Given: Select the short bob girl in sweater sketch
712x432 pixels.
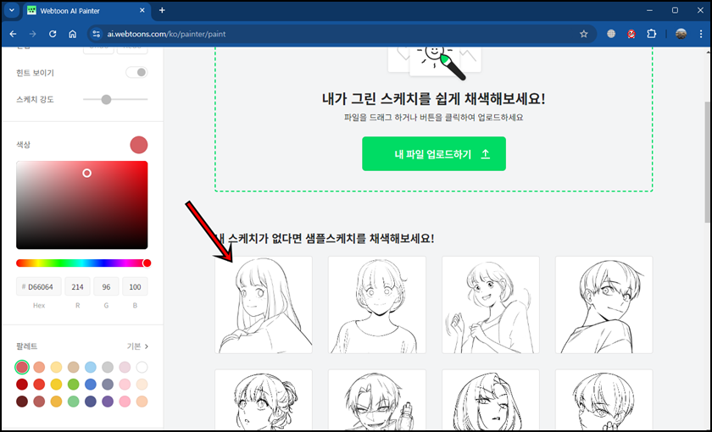Looking at the screenshot, I should point(377,305).
